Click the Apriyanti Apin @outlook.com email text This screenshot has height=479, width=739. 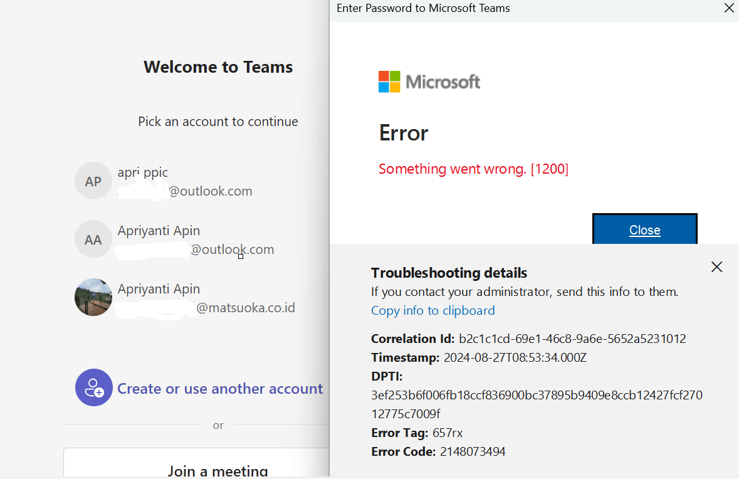click(232, 250)
